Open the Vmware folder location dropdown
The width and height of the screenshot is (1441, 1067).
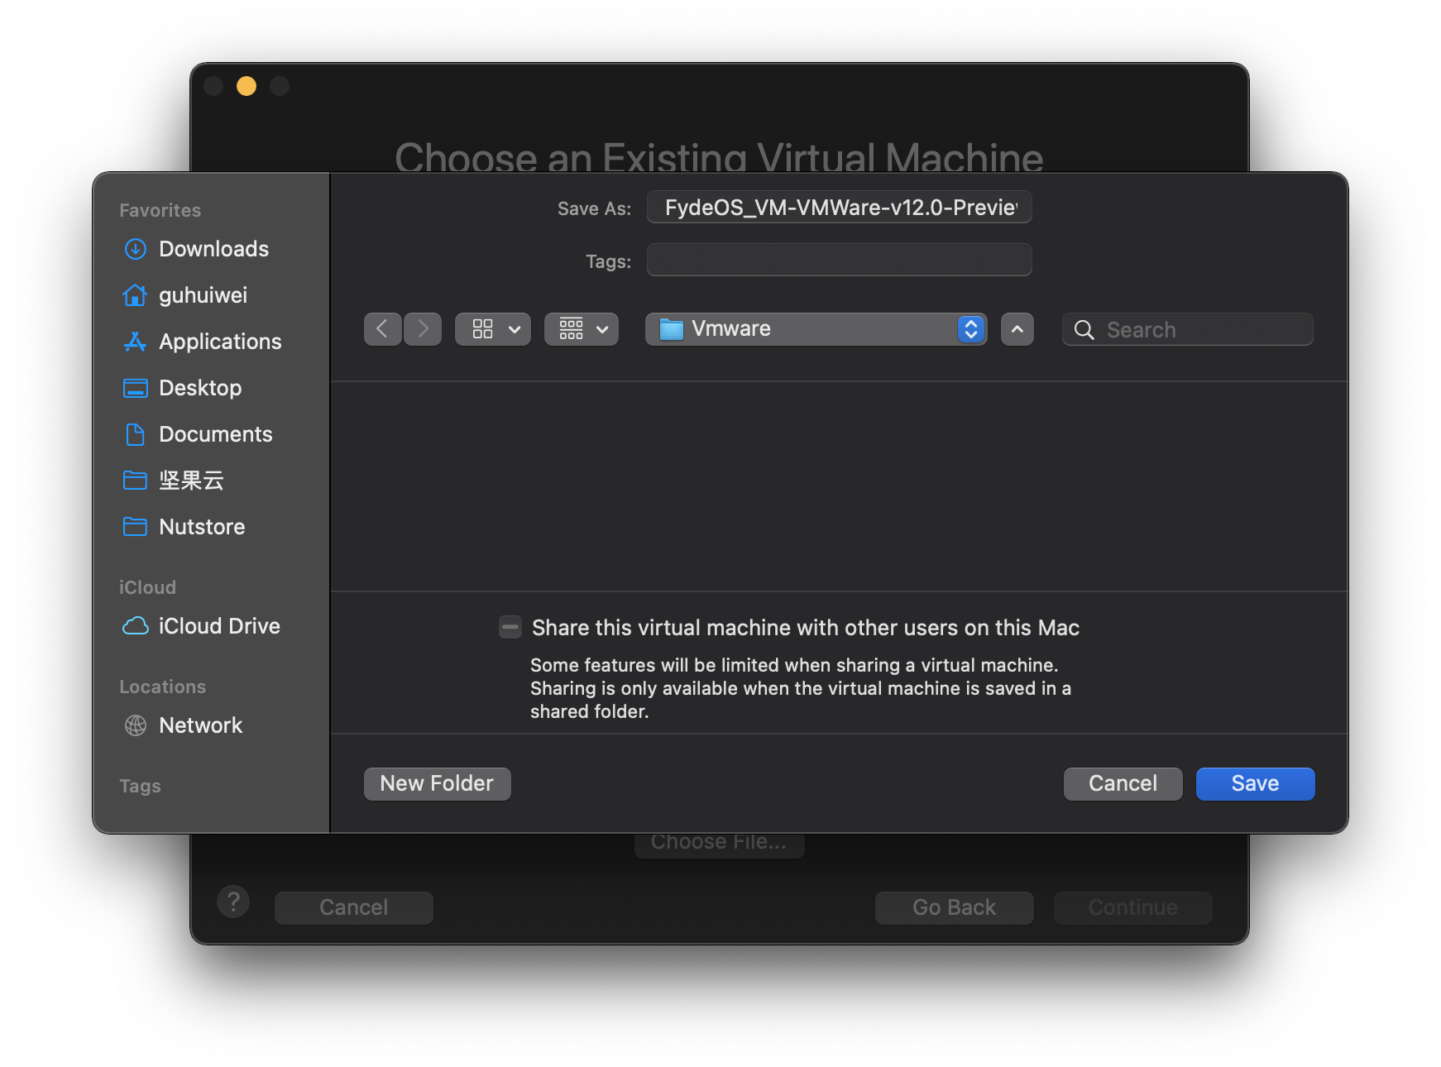815,329
